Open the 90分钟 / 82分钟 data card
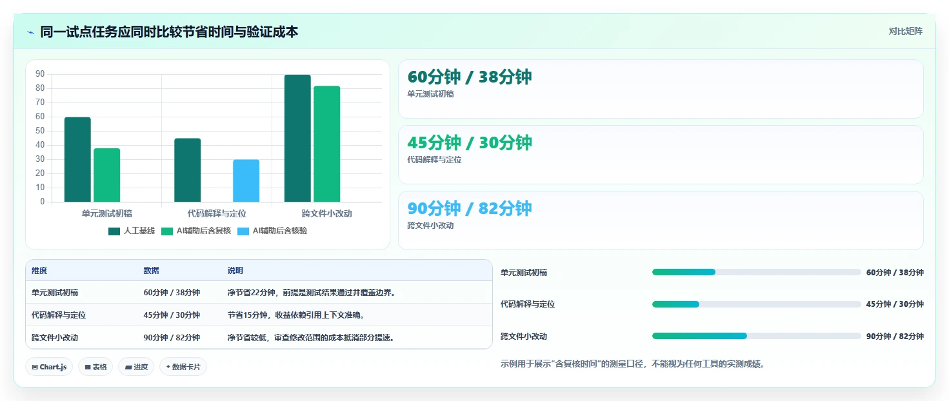949x401 pixels. click(x=661, y=220)
